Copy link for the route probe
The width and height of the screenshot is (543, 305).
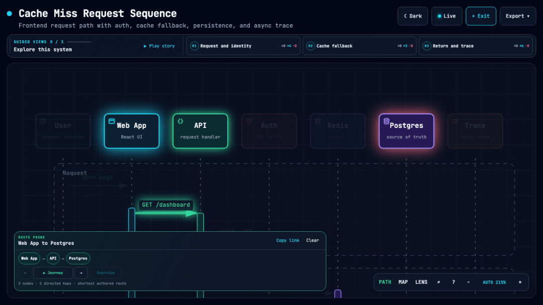click(x=288, y=240)
